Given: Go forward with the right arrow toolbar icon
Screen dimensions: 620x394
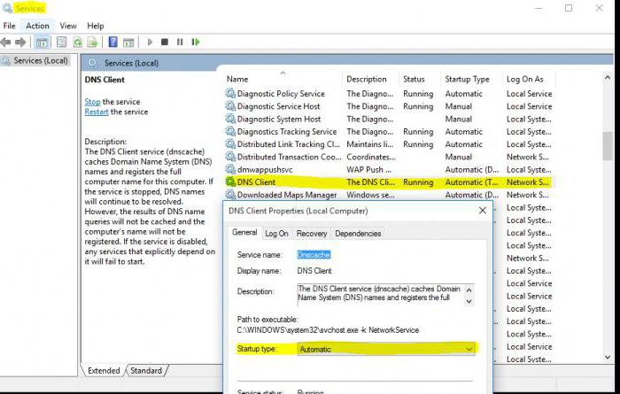Looking at the screenshot, I should click(x=20, y=42).
